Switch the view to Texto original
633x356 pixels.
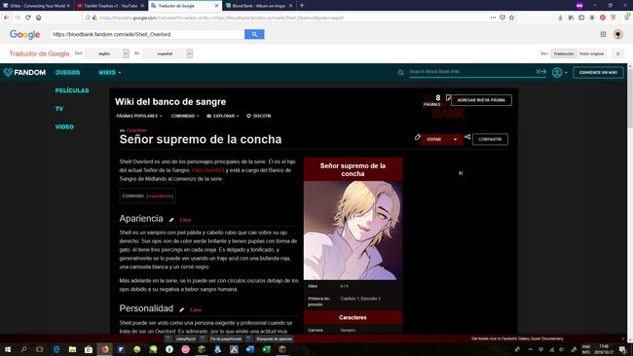click(591, 53)
